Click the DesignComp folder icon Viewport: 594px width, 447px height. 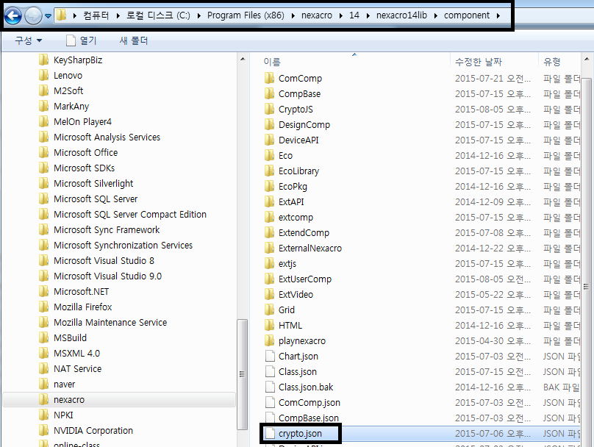click(269, 125)
